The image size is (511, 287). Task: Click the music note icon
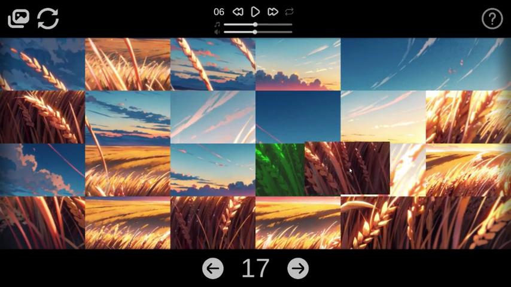pyautogui.click(x=217, y=25)
